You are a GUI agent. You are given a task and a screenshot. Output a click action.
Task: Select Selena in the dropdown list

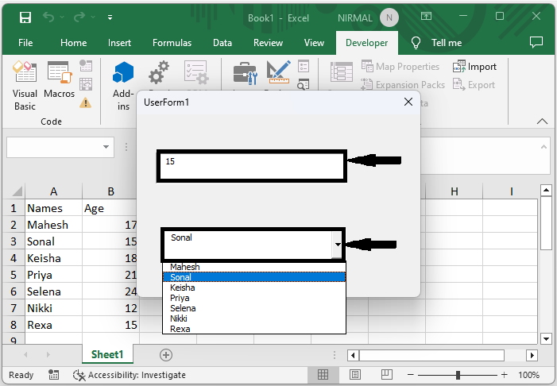(x=254, y=308)
